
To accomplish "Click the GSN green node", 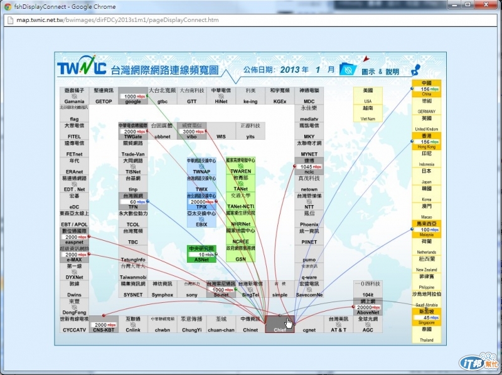I will point(240,254).
